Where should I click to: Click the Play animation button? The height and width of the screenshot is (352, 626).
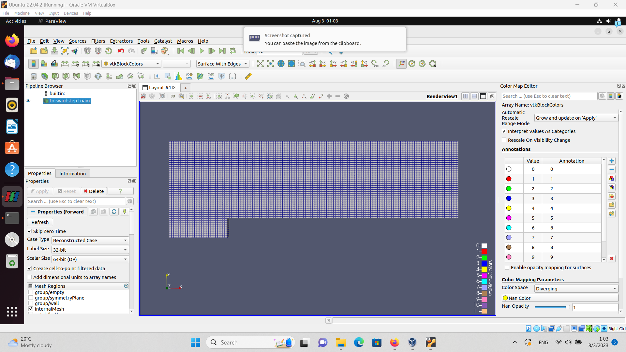coord(201,51)
